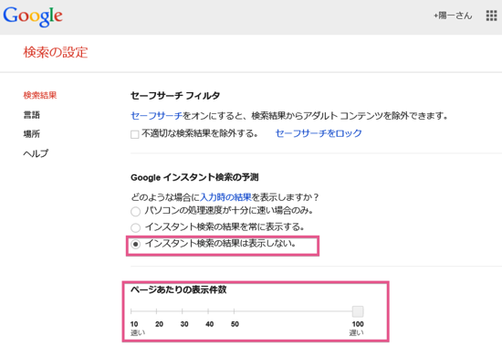This screenshot has height=347, width=502.
Task: Open the ヘルプ sidebar item
Action: [36, 153]
